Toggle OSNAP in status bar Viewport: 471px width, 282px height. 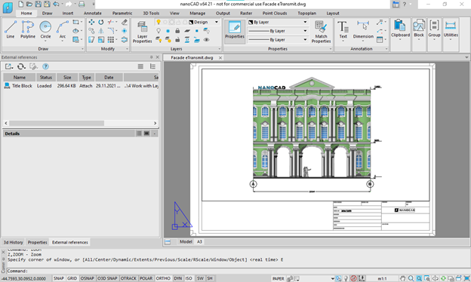click(87, 278)
